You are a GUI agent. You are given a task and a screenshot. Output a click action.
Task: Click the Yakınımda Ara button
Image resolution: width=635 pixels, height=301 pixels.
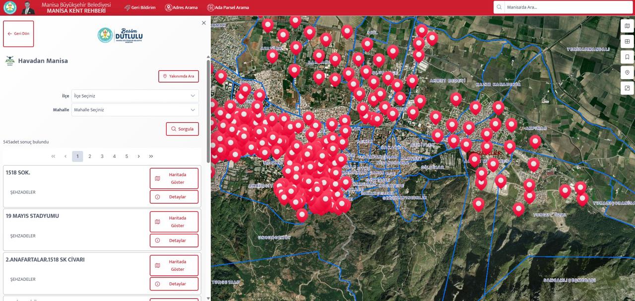coord(179,76)
